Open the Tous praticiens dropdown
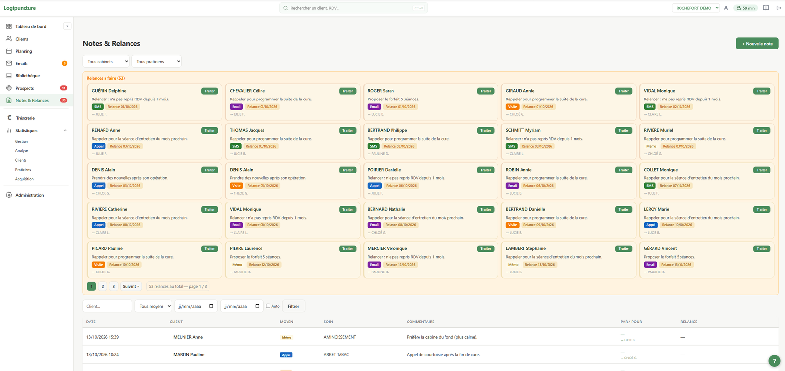785x371 pixels. [x=157, y=62]
